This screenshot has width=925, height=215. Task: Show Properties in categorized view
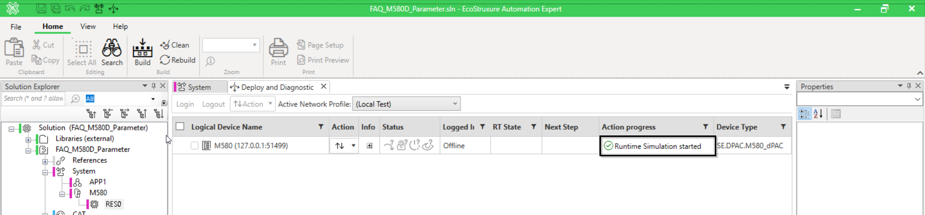pyautogui.click(x=804, y=114)
